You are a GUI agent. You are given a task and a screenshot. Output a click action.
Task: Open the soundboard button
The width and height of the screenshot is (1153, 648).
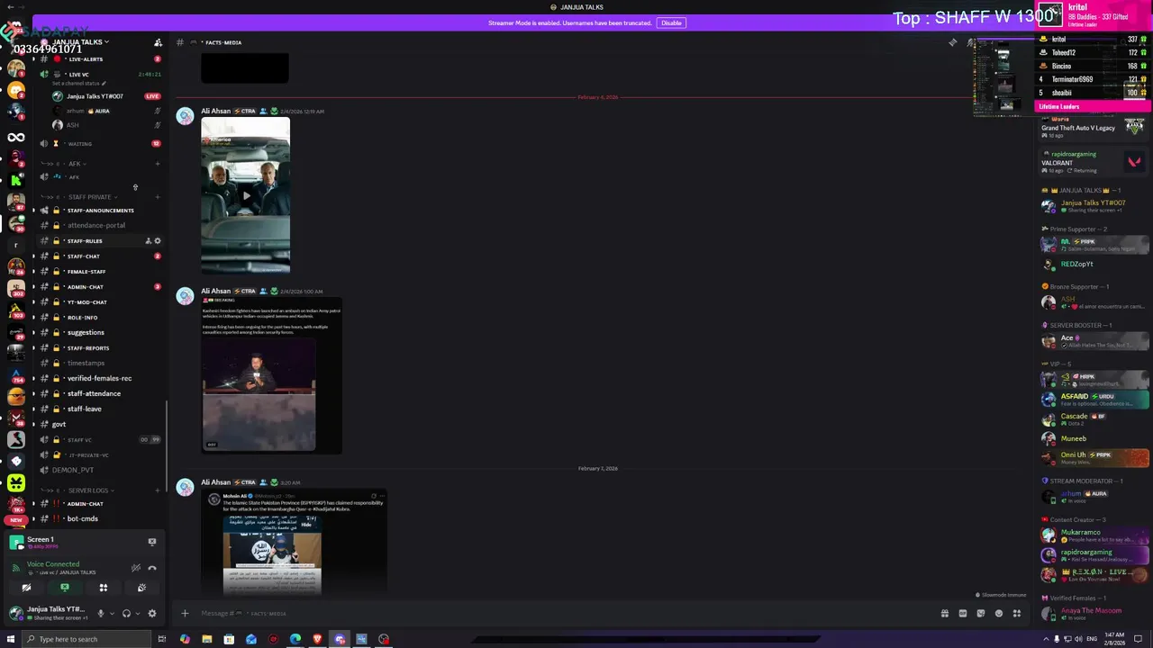(141, 588)
